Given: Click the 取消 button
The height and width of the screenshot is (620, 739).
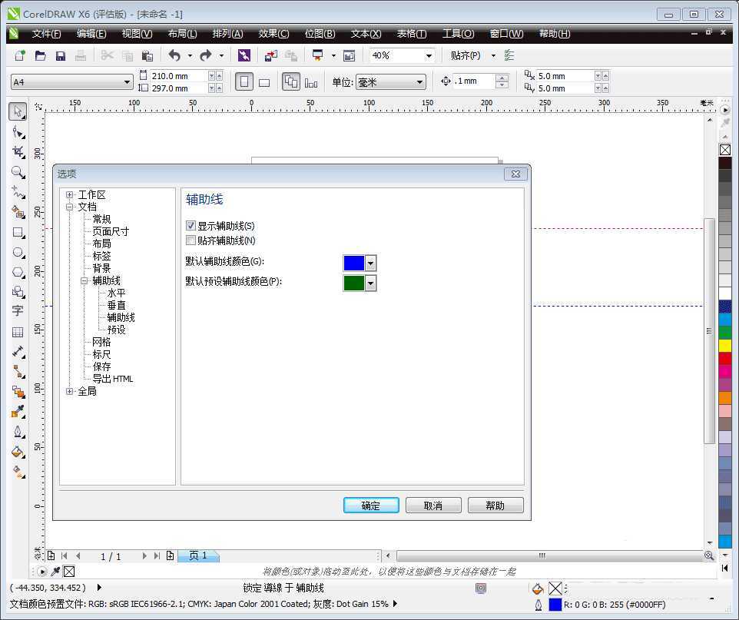Looking at the screenshot, I should [433, 506].
